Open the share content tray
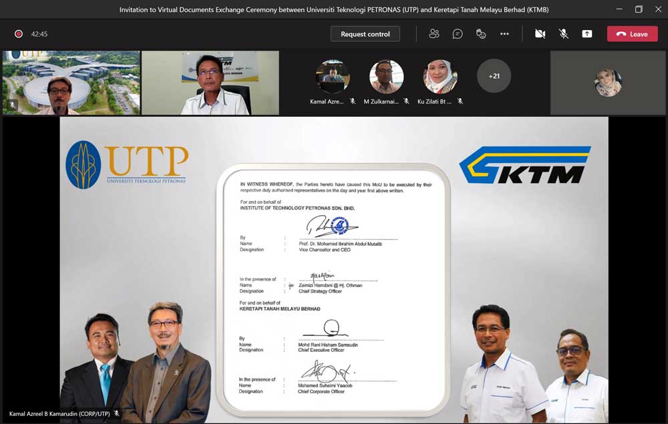668x424 pixels. coord(587,33)
